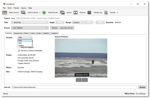Click the Reload preset button

coord(54,28)
